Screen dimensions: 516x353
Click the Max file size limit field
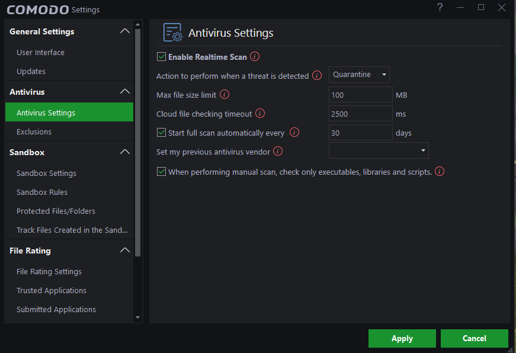pyautogui.click(x=360, y=95)
